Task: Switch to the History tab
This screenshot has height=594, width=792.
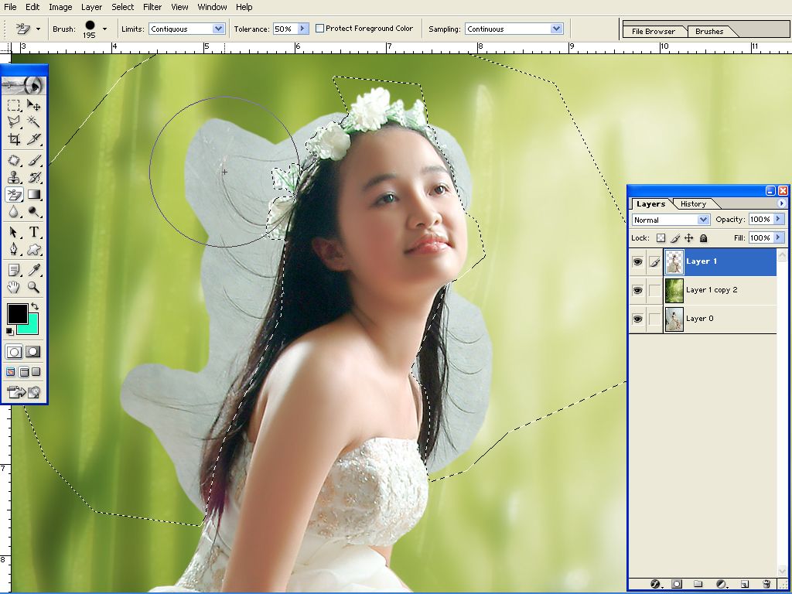Action: (x=693, y=204)
